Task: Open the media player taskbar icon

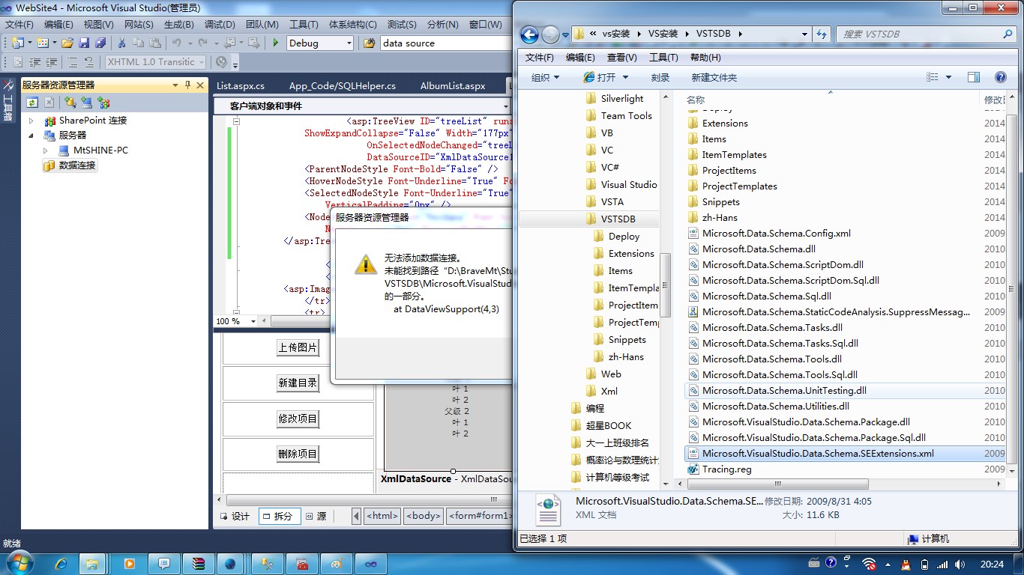Action: 129,563
